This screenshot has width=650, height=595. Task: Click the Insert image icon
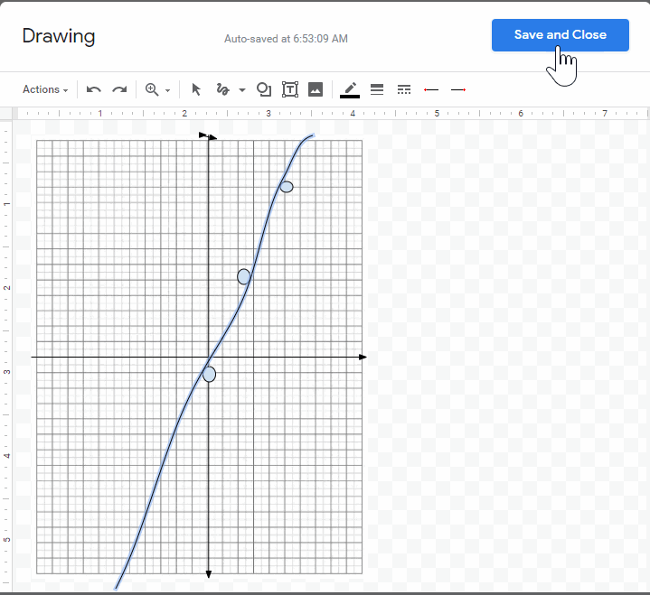tap(316, 89)
